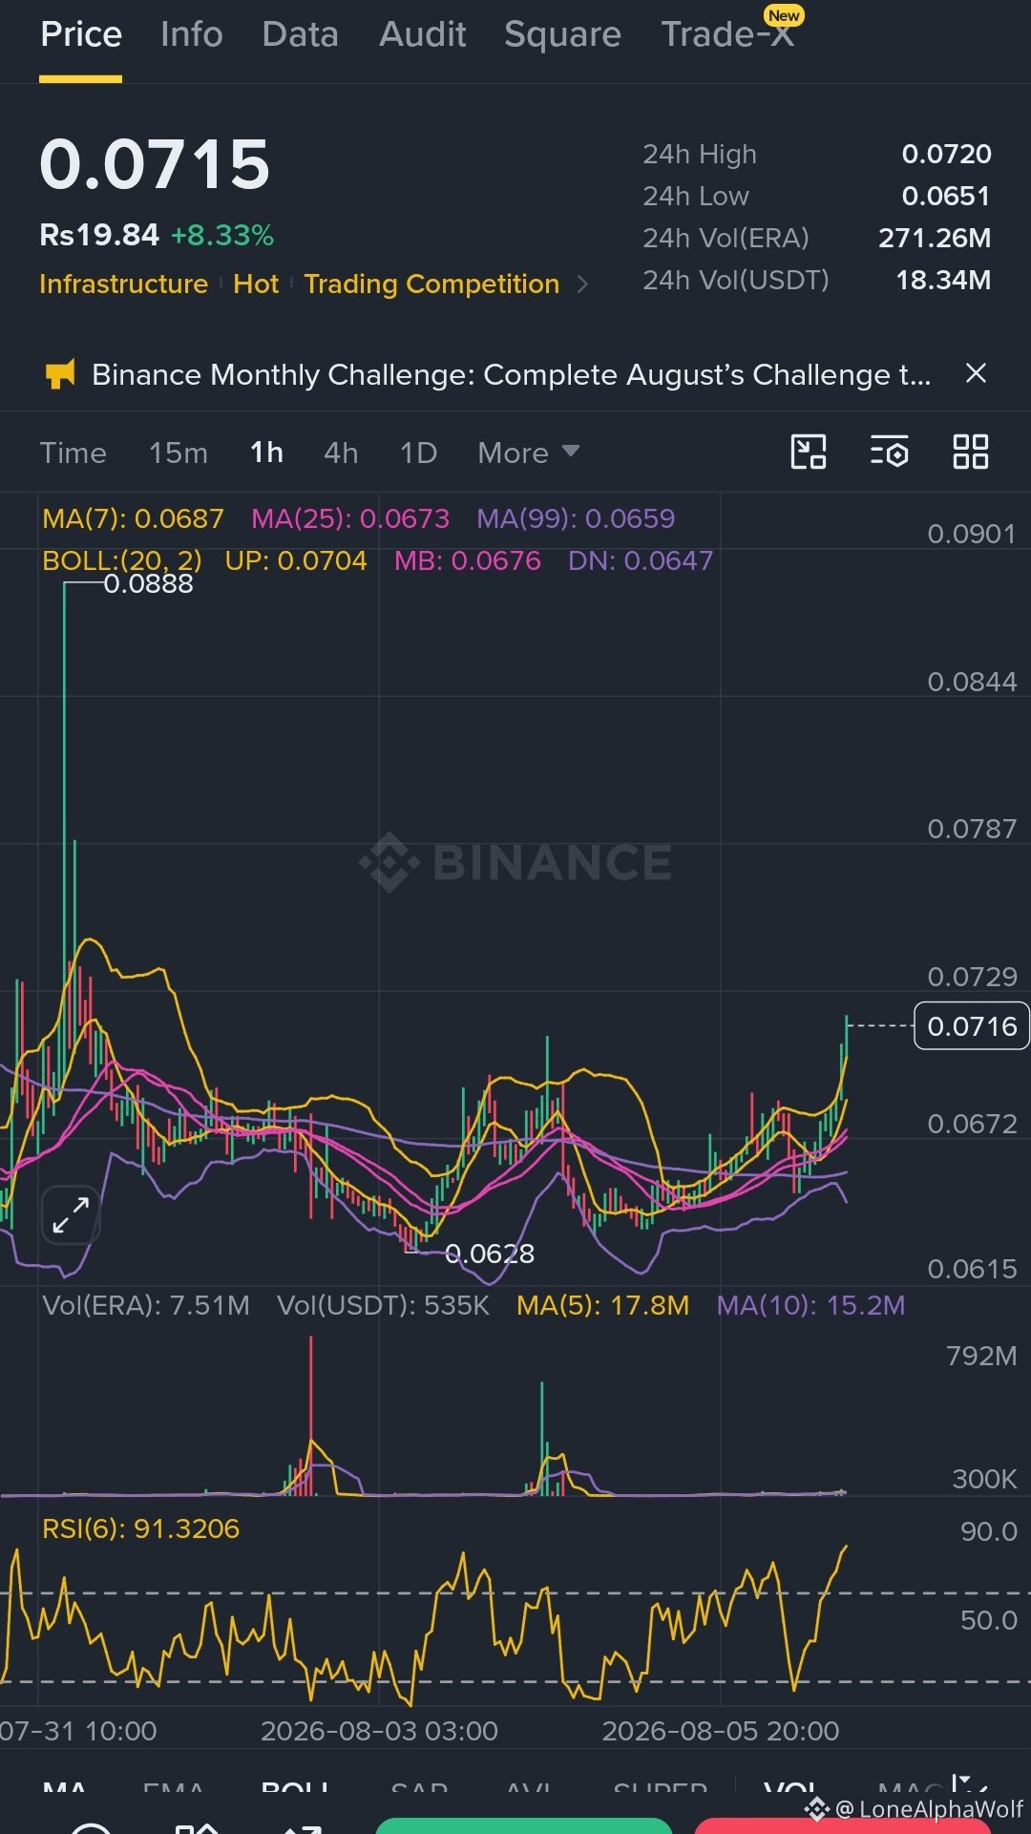1031x1834 pixels.
Task: Tap the New badge on Trade-X
Action: (784, 15)
